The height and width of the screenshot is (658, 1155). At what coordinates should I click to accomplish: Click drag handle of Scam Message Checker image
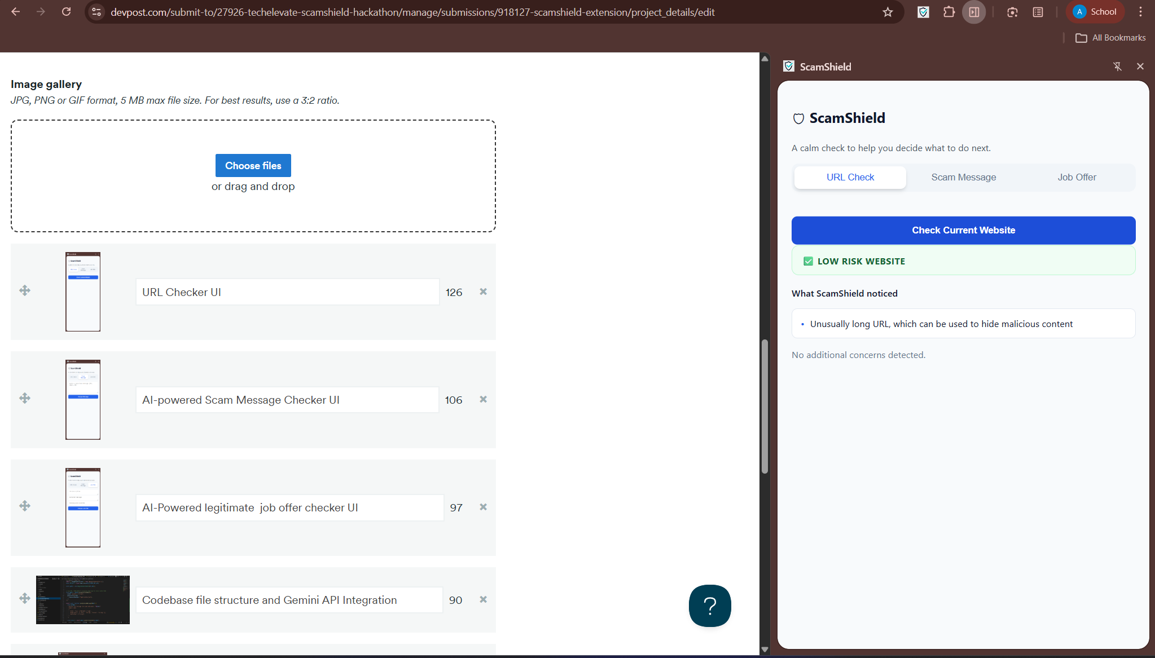tap(25, 398)
